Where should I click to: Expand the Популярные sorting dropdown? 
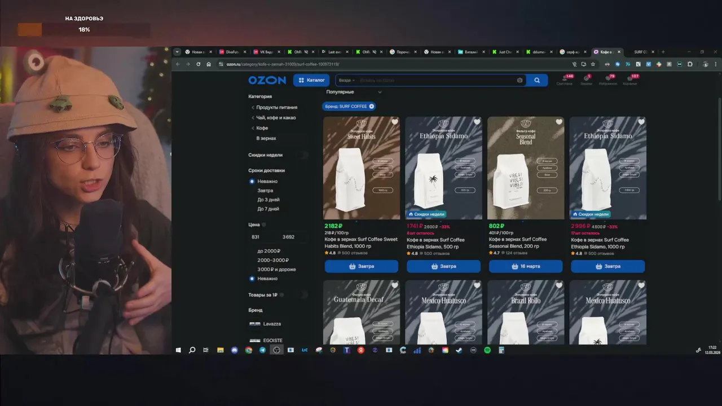tap(354, 92)
